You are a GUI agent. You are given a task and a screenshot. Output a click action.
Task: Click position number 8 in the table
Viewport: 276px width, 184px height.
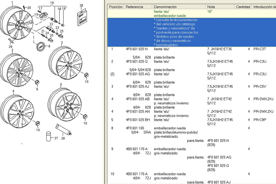pos(112,128)
